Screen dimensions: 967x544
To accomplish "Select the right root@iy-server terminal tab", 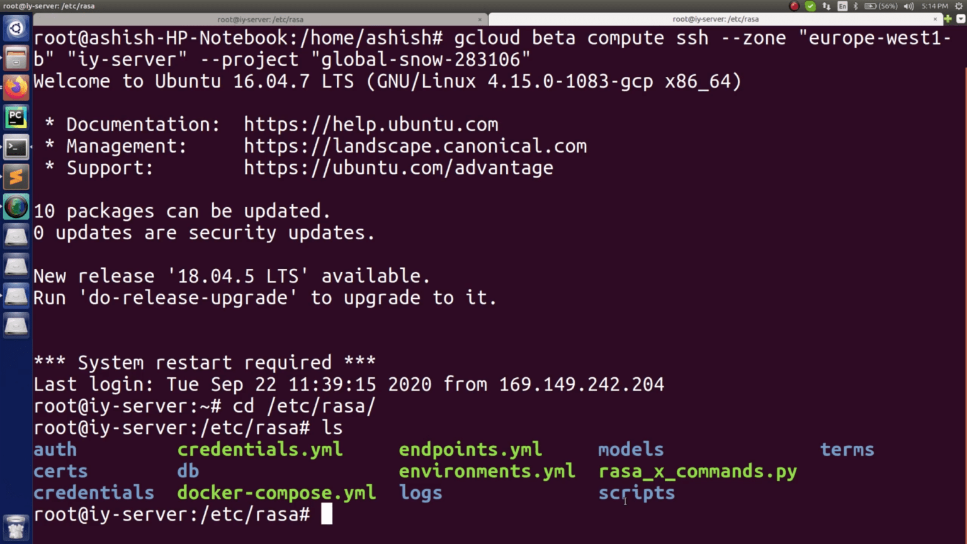I will coord(716,20).
